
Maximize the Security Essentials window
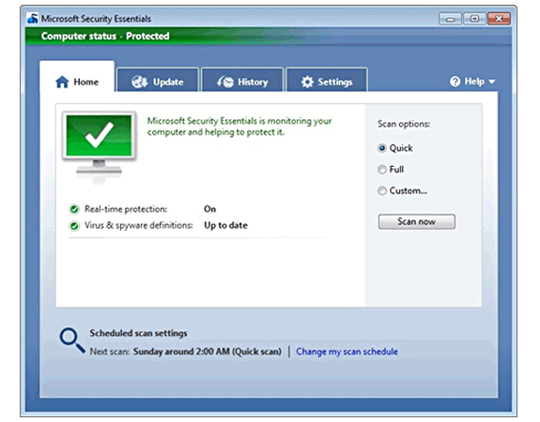pyautogui.click(x=474, y=19)
